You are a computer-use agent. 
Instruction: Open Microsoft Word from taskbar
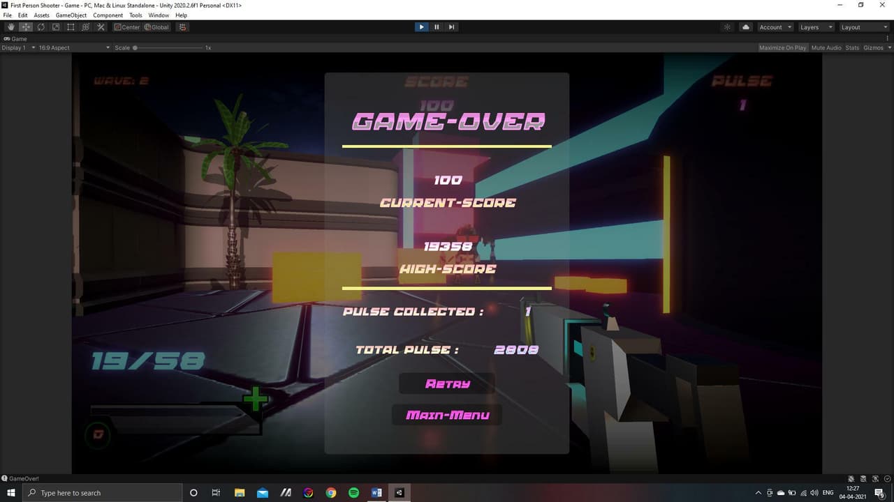(377, 493)
